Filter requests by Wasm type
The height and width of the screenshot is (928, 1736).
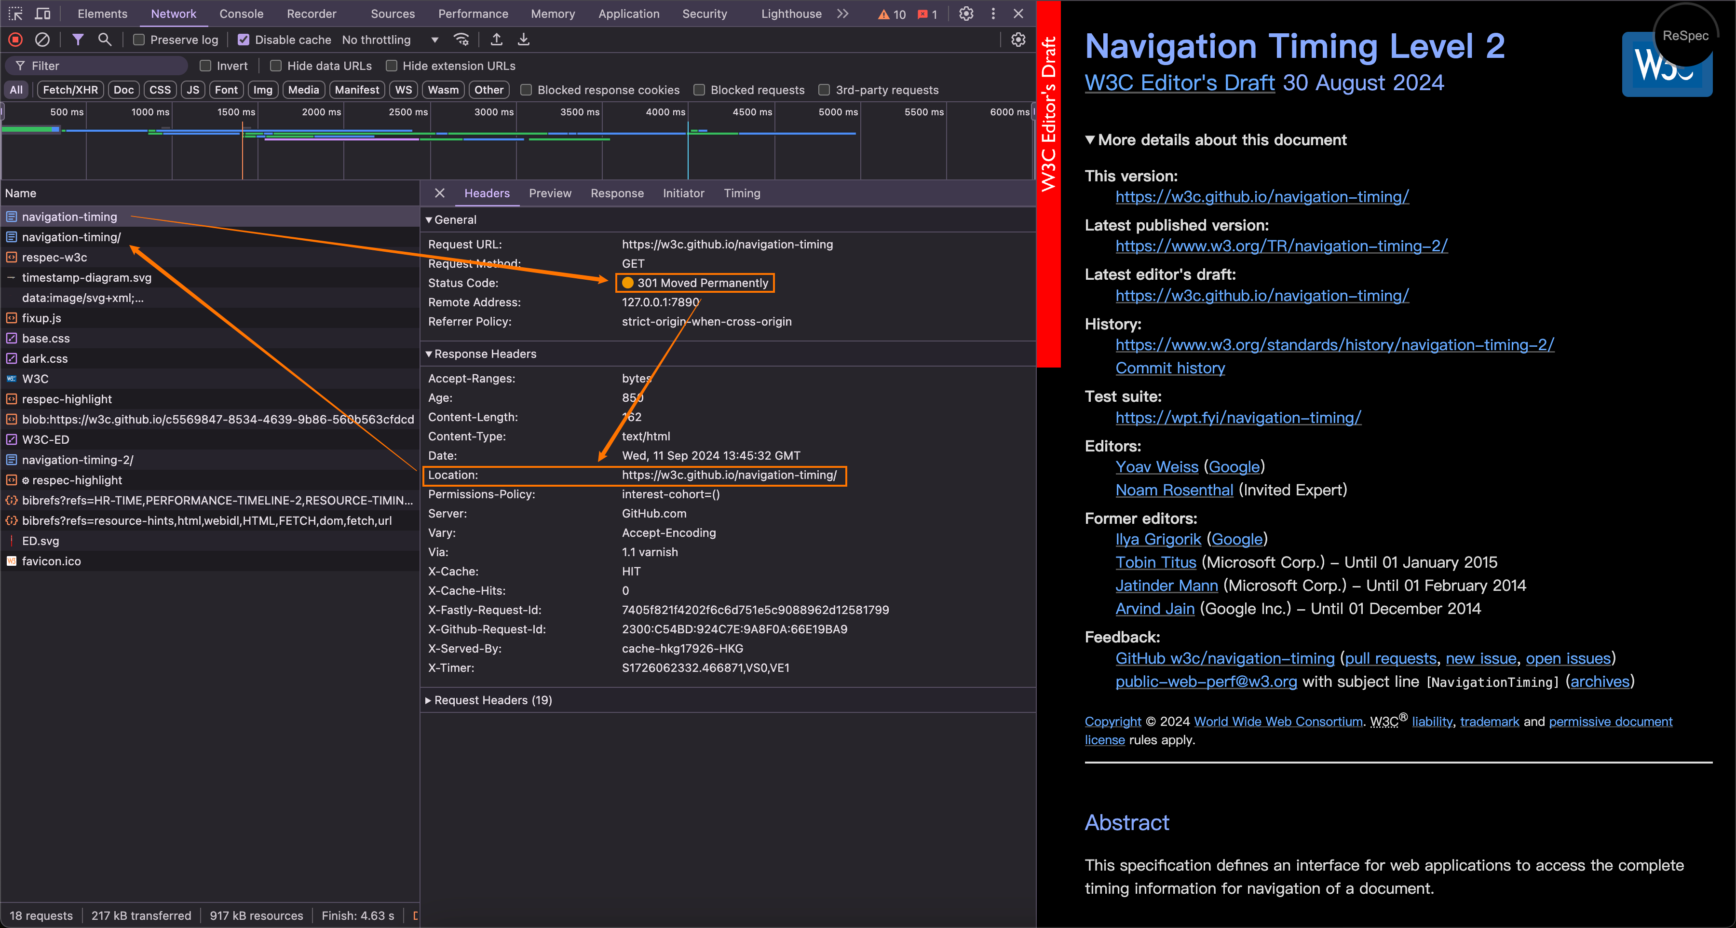[x=443, y=90]
